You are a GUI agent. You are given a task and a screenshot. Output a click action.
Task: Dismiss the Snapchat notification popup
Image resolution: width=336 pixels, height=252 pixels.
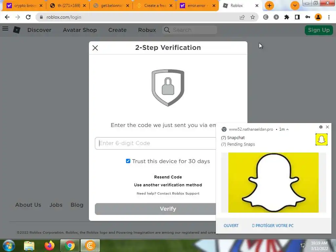pyautogui.click(x=327, y=127)
